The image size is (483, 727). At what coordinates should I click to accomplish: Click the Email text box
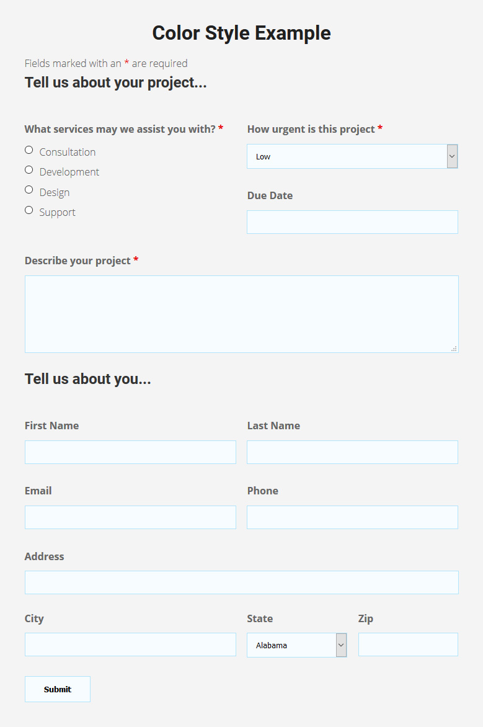point(130,517)
